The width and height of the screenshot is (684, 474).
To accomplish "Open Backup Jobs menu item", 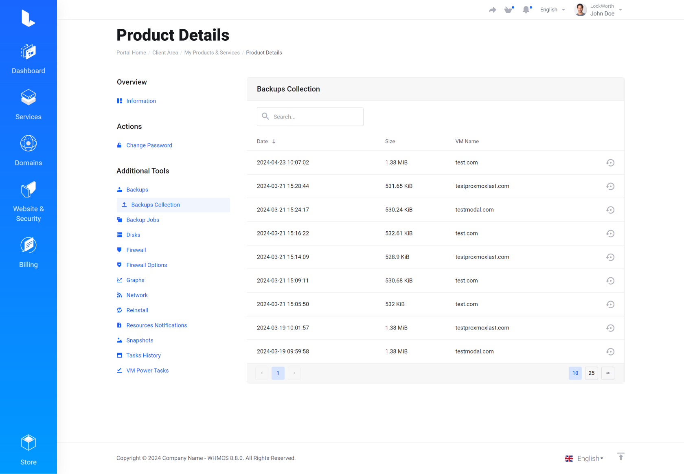I will pyautogui.click(x=142, y=220).
